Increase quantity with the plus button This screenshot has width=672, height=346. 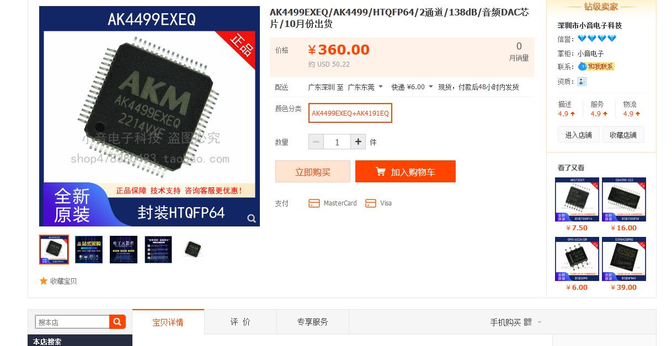point(358,142)
